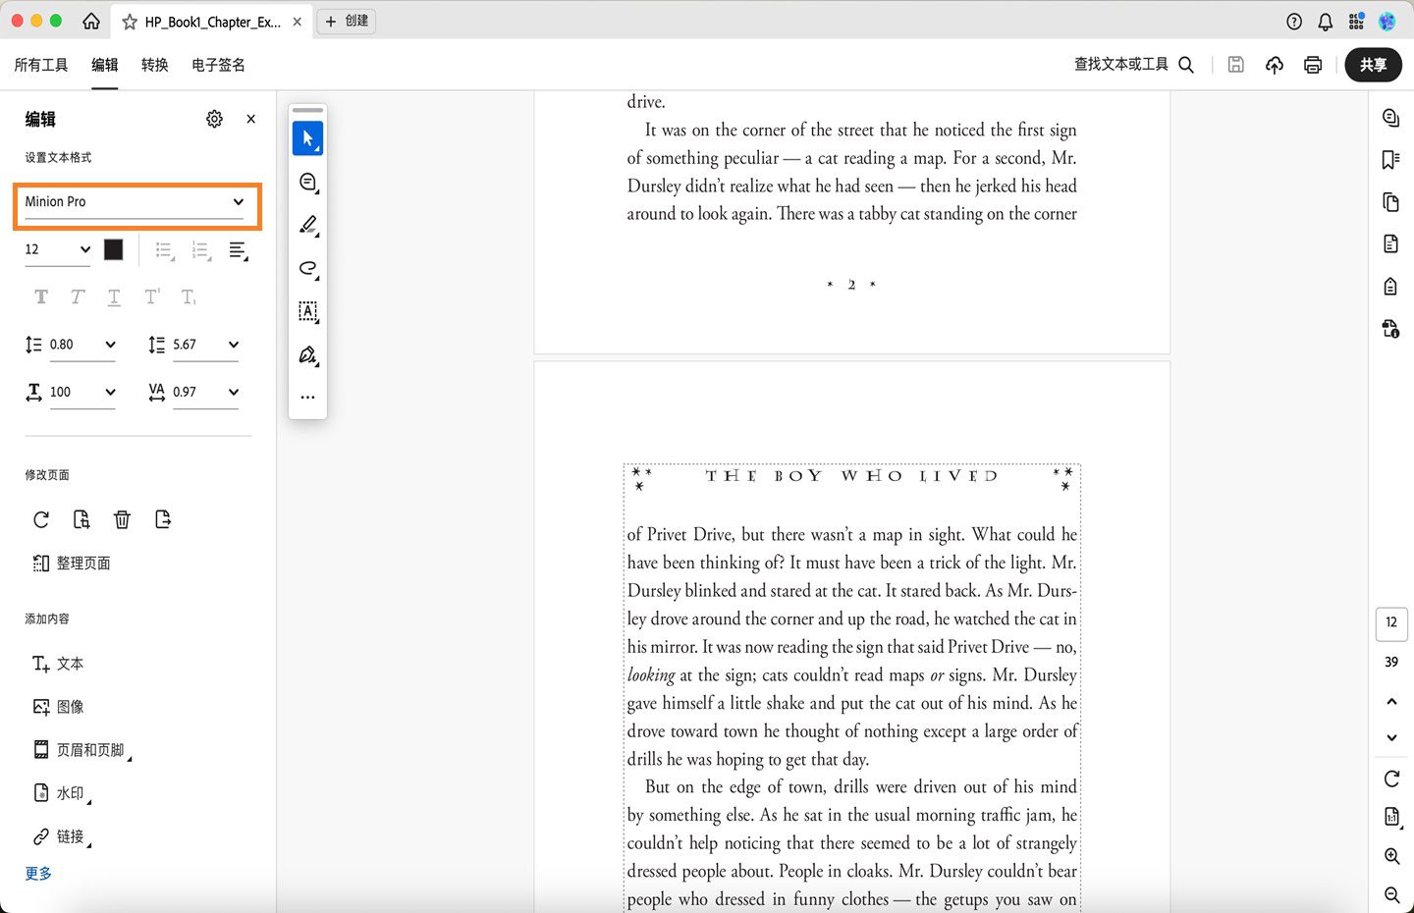
Task: Toggle superscript text formatting
Action: (151, 297)
